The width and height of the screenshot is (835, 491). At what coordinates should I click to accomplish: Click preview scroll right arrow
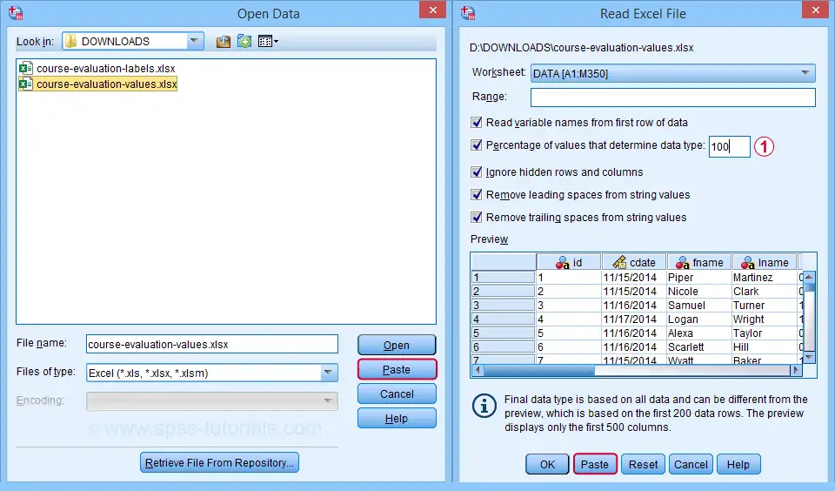click(796, 370)
